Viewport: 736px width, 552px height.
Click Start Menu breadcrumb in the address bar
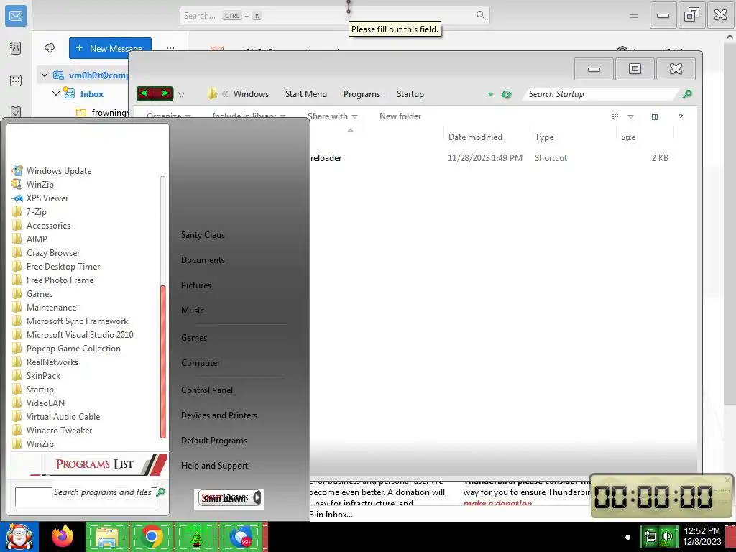pyautogui.click(x=306, y=94)
